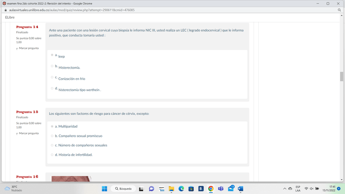Screen dimensions: 345x194
Task: Open the weather widget 30°C Nublado
Action: [x=13, y=188]
